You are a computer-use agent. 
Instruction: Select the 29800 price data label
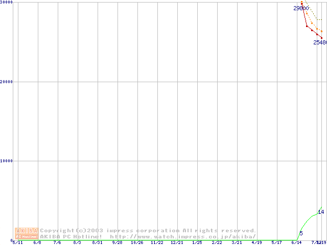click(x=300, y=9)
